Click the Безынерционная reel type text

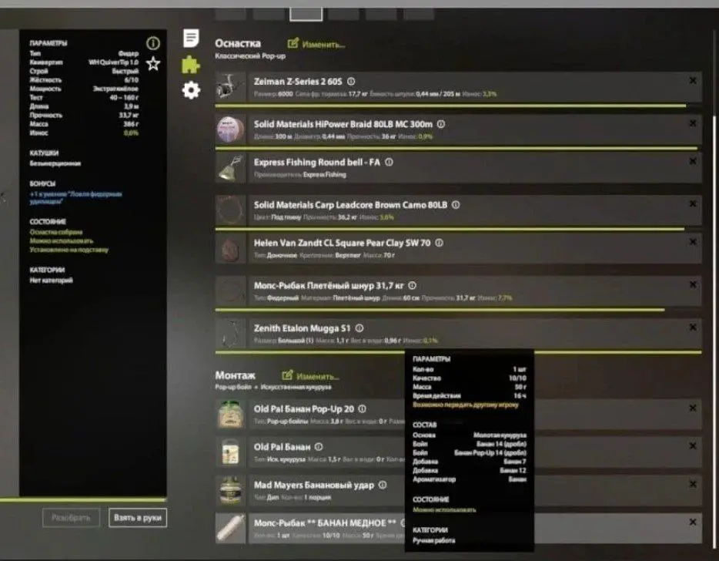(x=55, y=163)
